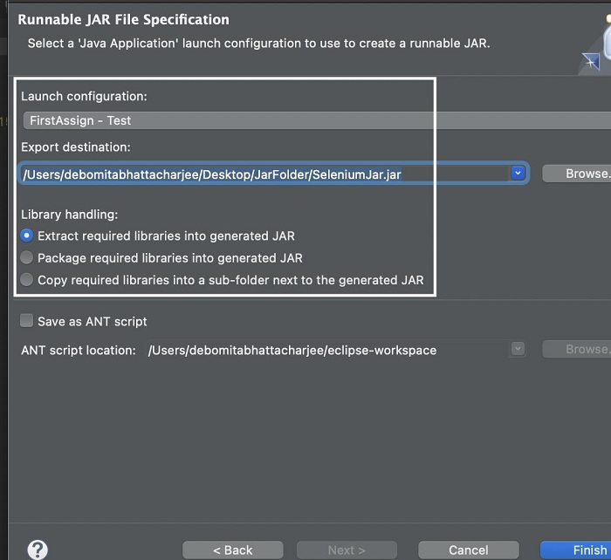This screenshot has width=611, height=560.
Task: Expand the ANT script location dropdown arrow
Action: 518,349
